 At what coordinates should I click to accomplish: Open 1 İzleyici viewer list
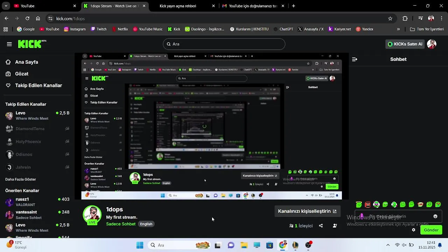[301, 226]
